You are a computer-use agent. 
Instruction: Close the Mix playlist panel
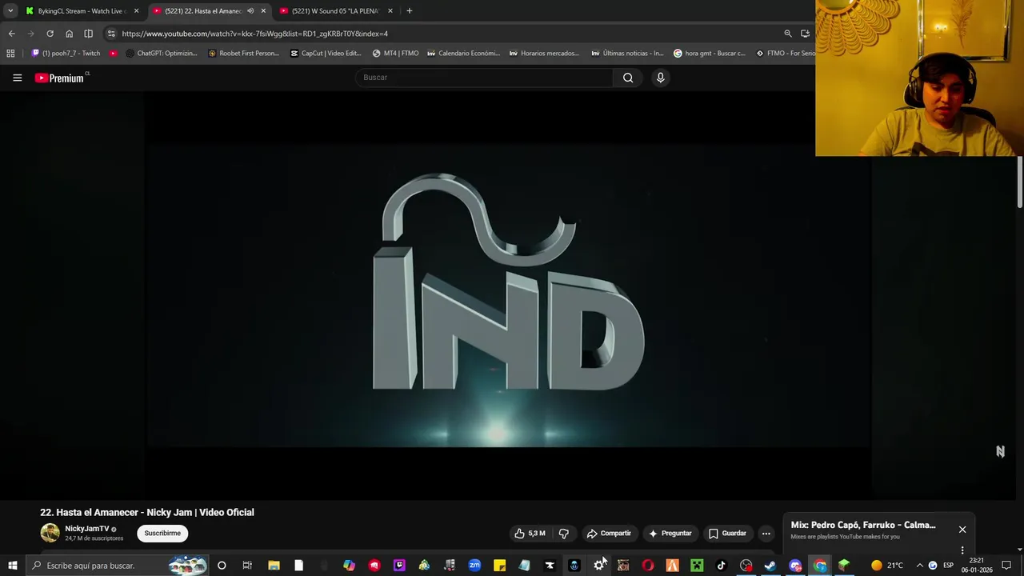pos(962,530)
